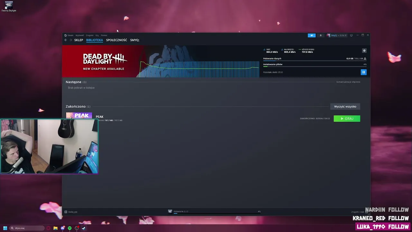Image resolution: width=412 pixels, height=232 pixels.
Task: Go back with the Steam back arrow
Action: pos(66,40)
